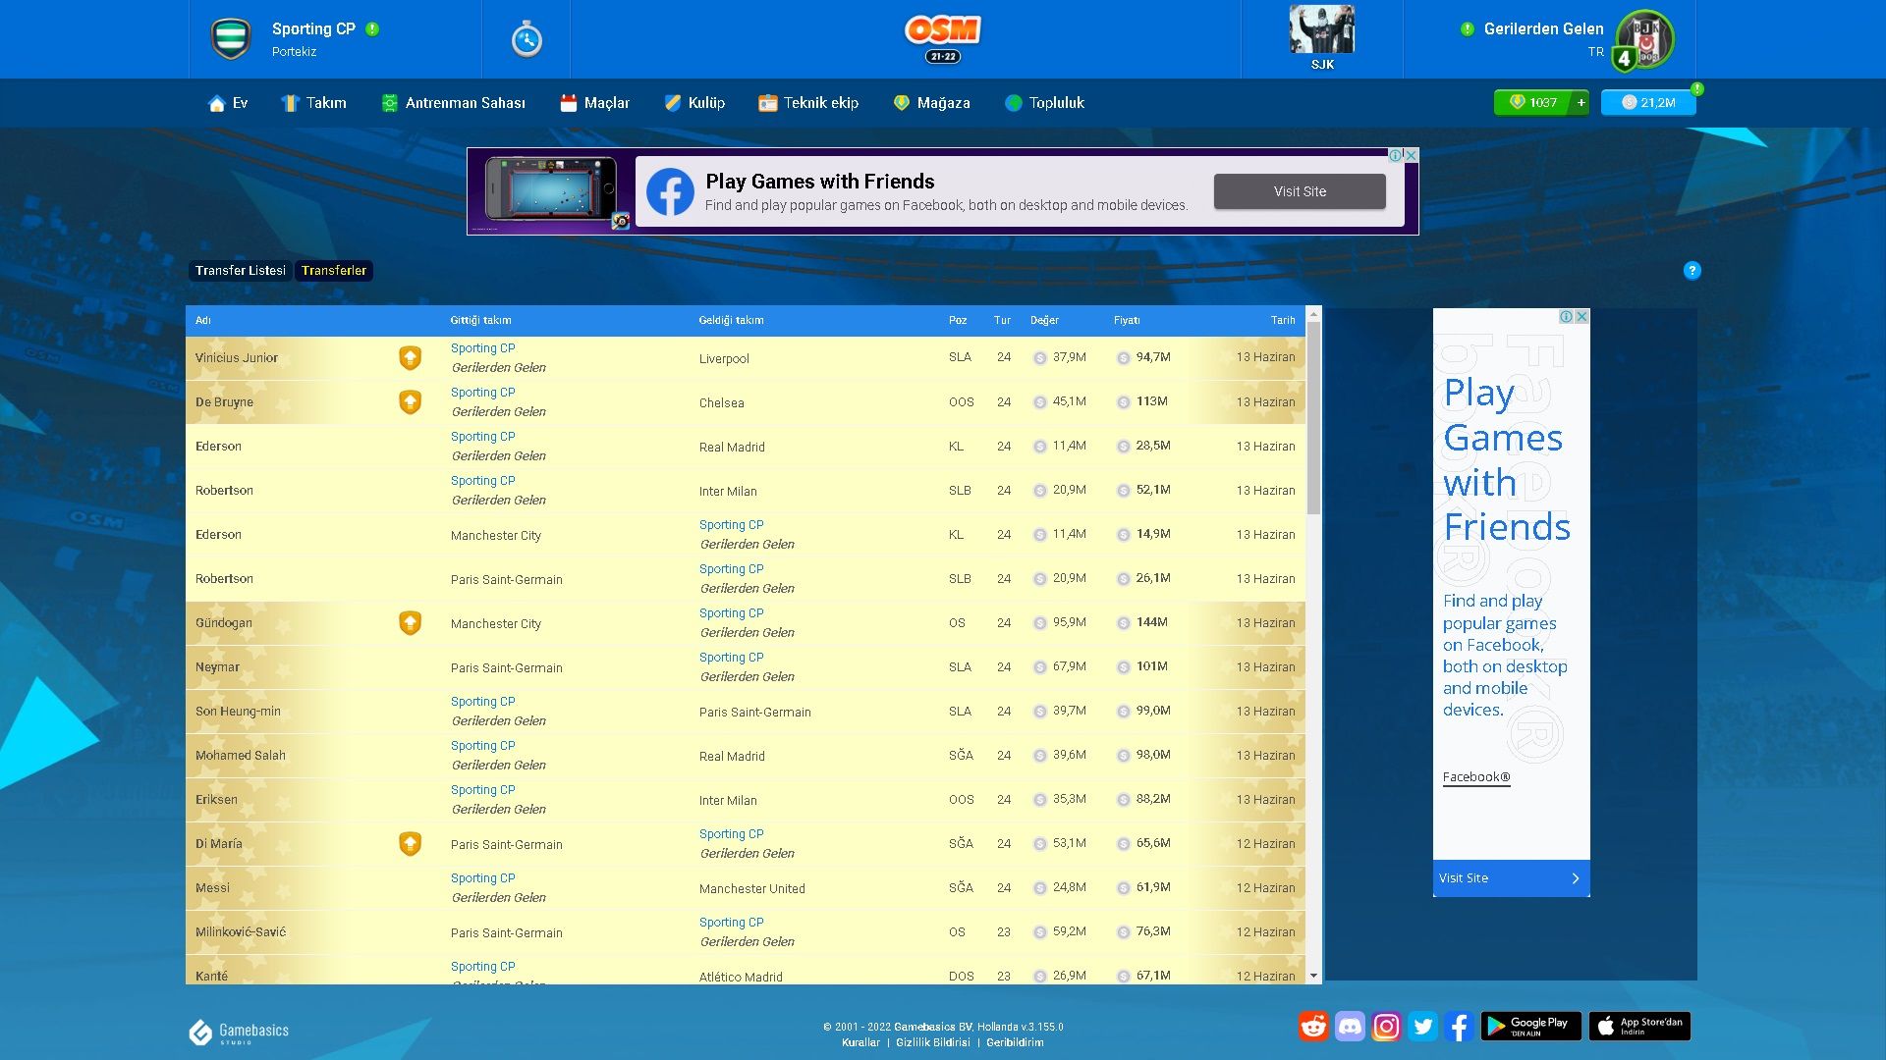
Task: Open Facebook® link in sidebar ad
Action: click(x=1475, y=776)
